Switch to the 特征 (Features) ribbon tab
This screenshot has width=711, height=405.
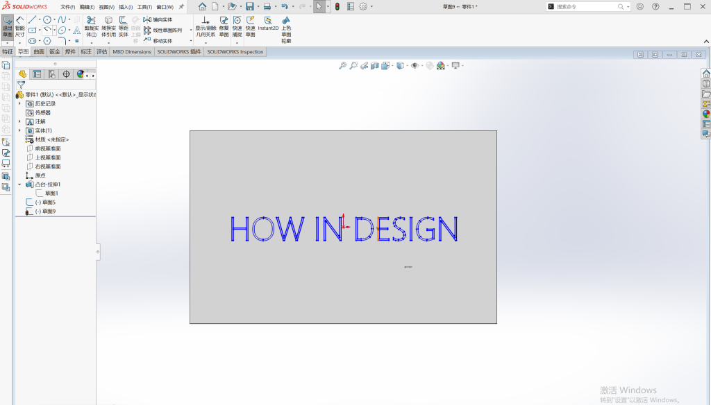click(x=8, y=51)
